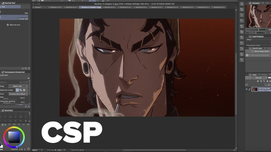The width and height of the screenshot is (271, 152).
Task: Open the Tool property: Circular text tab
Action: [x=13, y=72]
